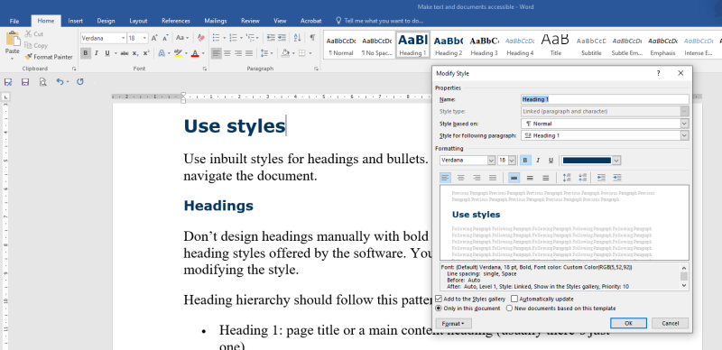Expand Style for following paragraph dropdown

point(684,135)
